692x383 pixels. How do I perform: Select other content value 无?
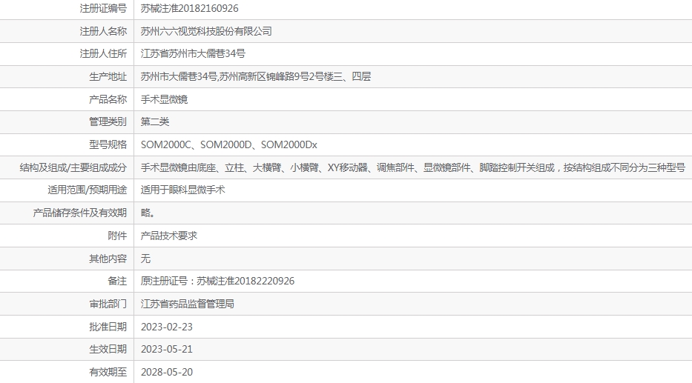(x=145, y=259)
